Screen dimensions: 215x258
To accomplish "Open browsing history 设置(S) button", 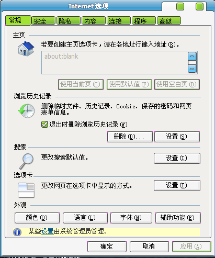I will (x=177, y=137).
